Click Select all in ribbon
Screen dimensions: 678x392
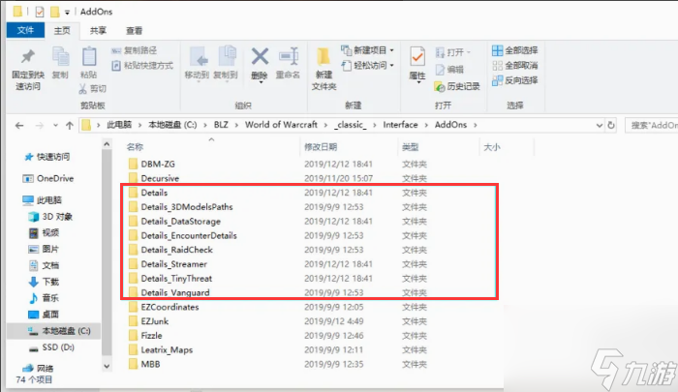pos(514,50)
